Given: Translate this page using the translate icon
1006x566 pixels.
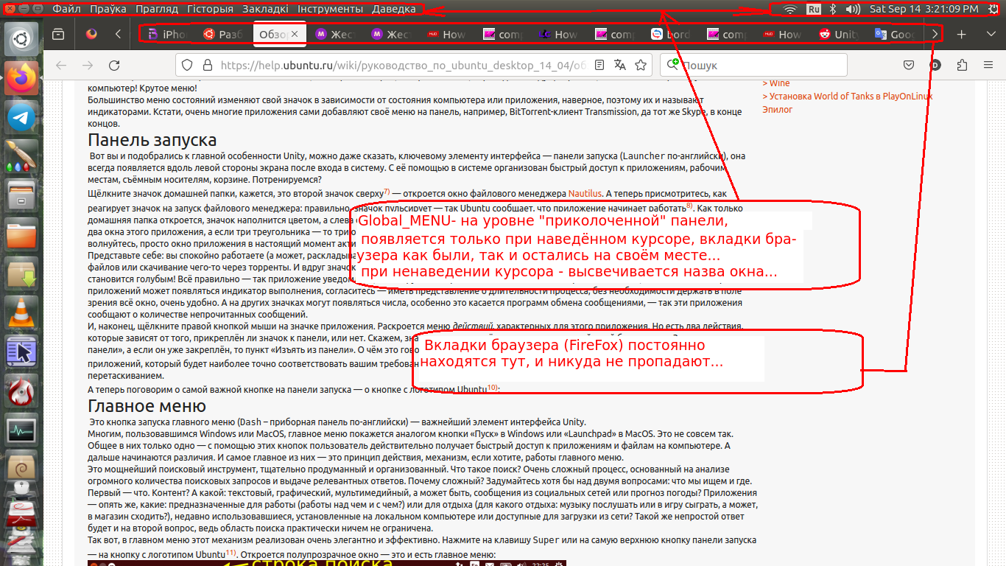Looking at the screenshot, I should click(620, 65).
